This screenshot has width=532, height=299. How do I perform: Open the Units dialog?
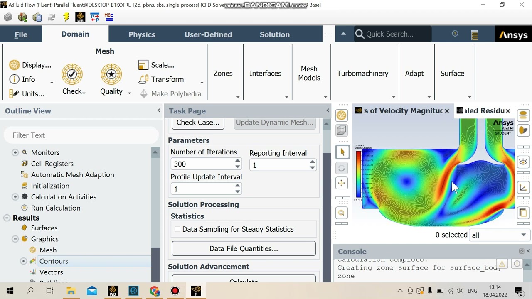(27, 93)
